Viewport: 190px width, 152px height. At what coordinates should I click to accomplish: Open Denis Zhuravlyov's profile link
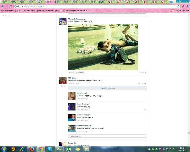point(83,104)
